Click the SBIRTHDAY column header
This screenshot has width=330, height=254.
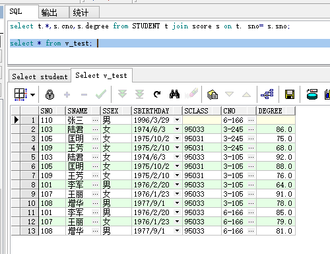(157, 111)
